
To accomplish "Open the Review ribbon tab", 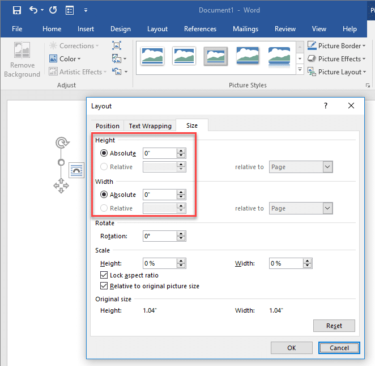I will (x=285, y=29).
